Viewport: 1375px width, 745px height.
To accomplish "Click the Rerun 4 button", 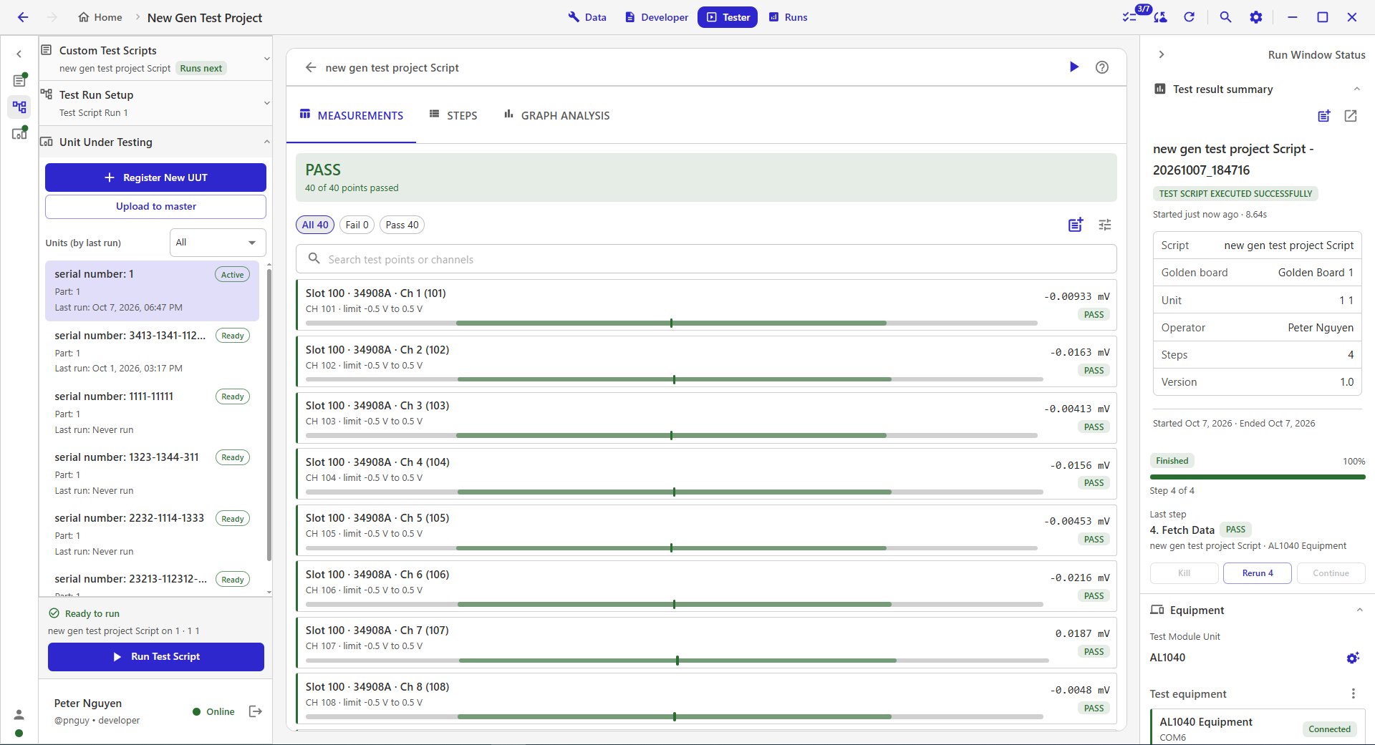I will [x=1258, y=573].
